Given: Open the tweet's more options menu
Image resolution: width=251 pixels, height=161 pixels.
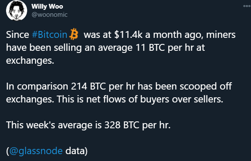Looking at the screenshot, I should (247, 6).
